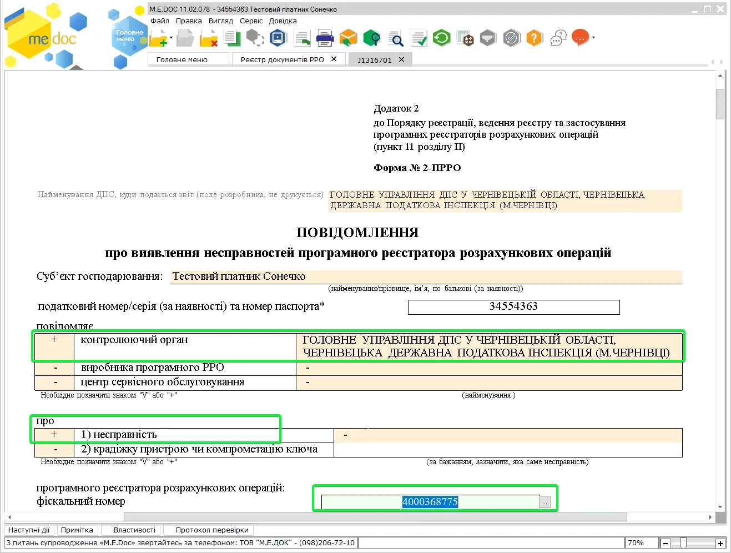Viewport: 731px width, 553px height.
Task: Toggle the mark for 1) несправність
Action: click(54, 435)
